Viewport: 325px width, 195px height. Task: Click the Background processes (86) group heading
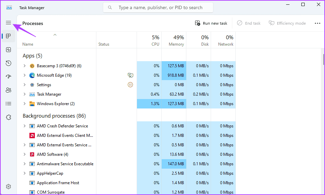[x=54, y=116]
